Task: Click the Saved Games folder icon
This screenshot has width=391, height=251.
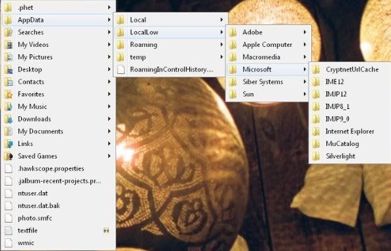Action: 8,156
